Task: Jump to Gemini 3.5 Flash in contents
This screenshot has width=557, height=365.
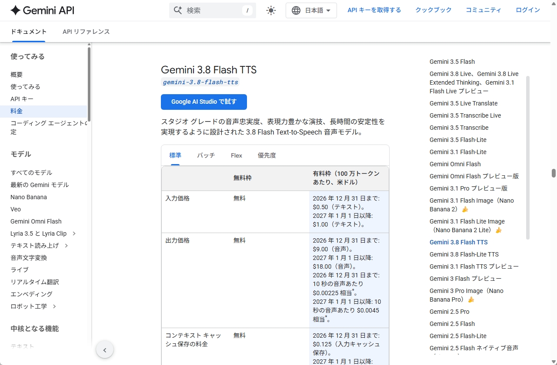Action: (x=452, y=62)
